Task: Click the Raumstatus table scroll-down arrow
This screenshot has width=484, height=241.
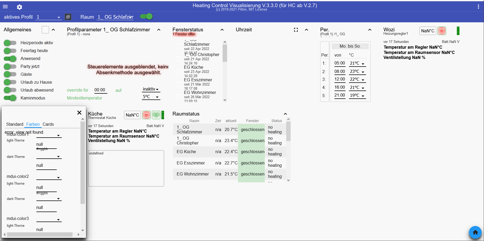Action: click(x=288, y=180)
